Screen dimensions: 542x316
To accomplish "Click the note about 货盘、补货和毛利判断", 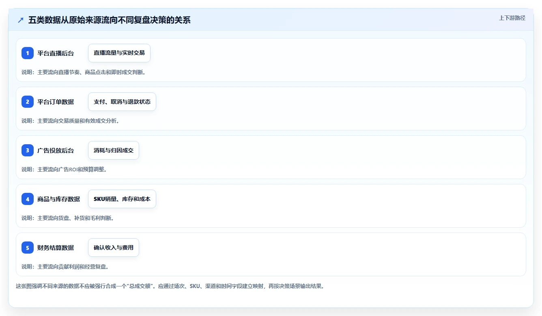I will pyautogui.click(x=68, y=218).
